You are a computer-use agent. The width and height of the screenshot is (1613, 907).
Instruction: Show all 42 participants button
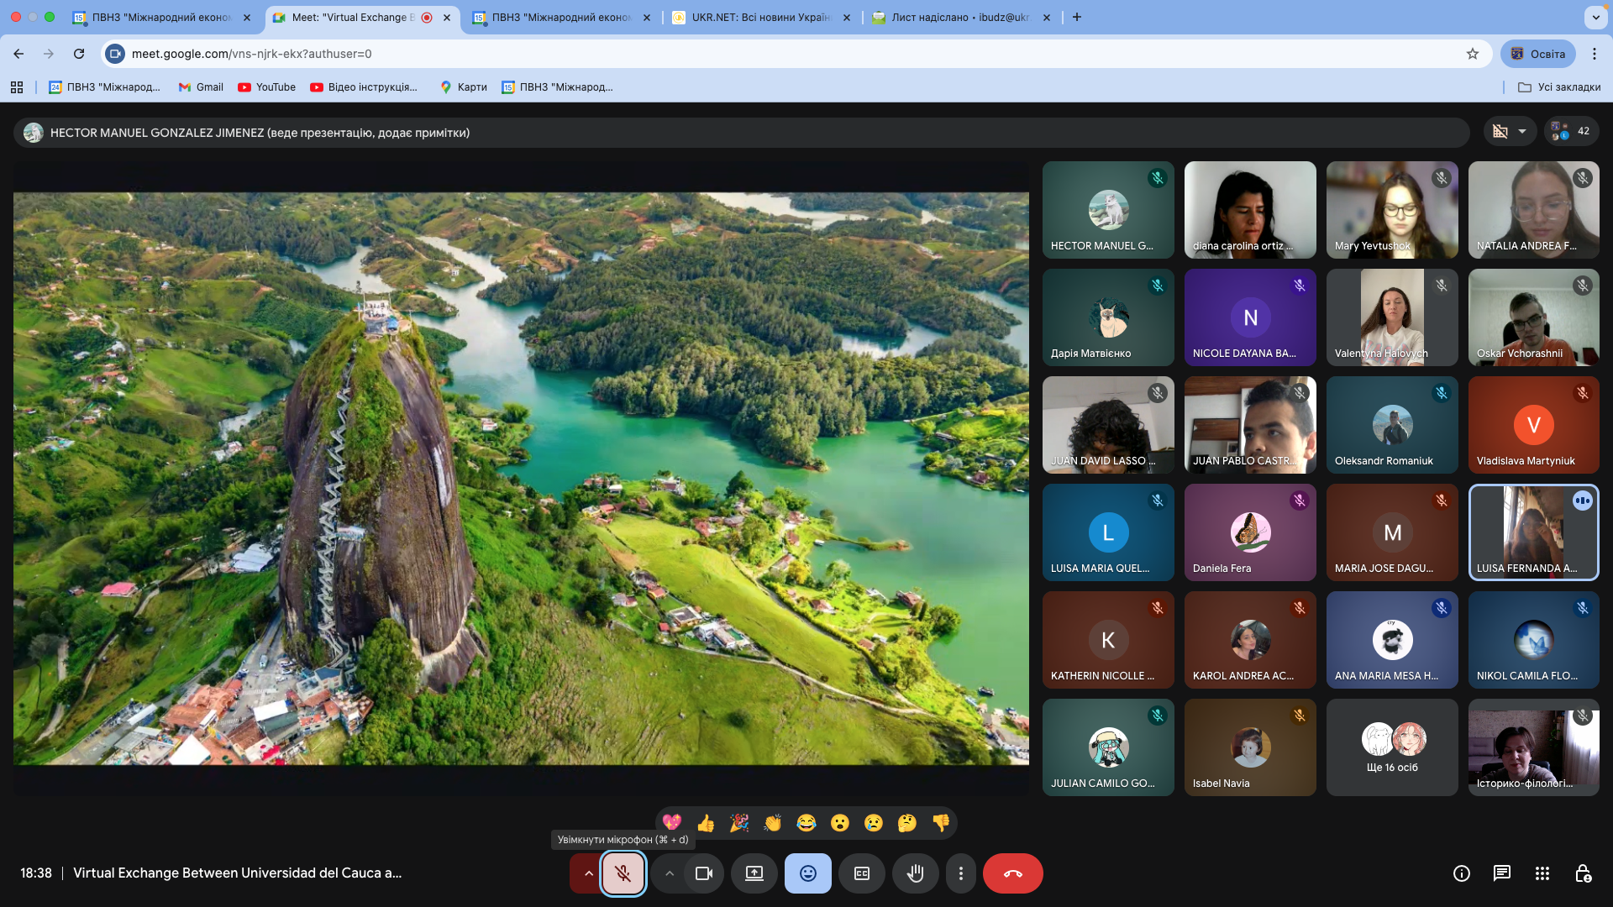pyautogui.click(x=1571, y=131)
